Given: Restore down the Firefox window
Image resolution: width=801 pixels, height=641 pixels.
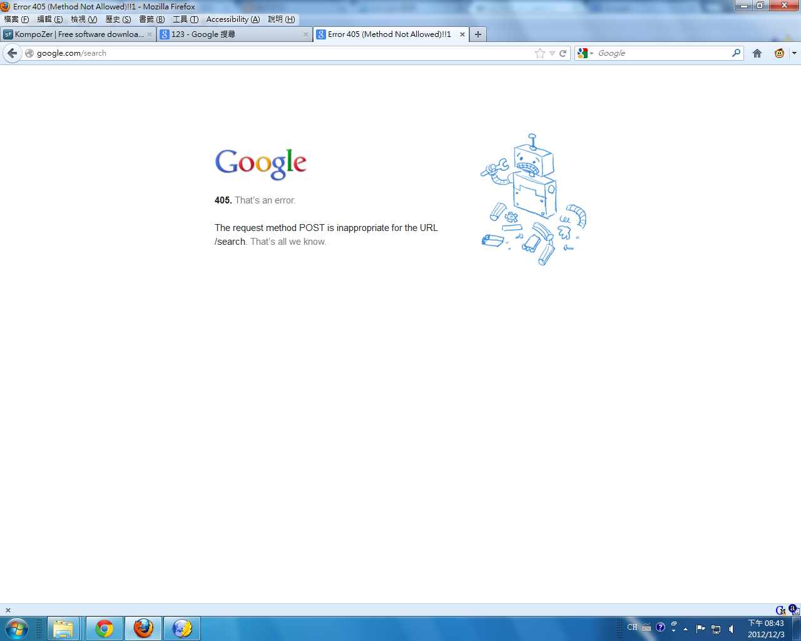Looking at the screenshot, I should [x=760, y=6].
